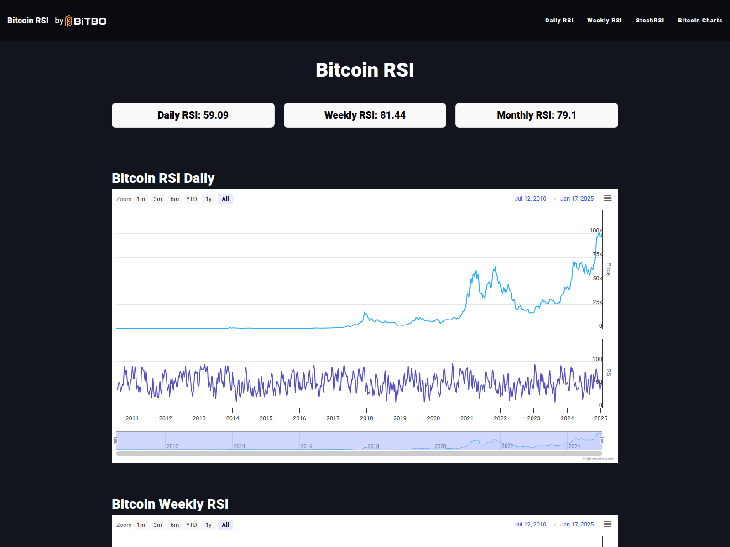Click the right navigator handle on Daily chart

tap(602, 441)
